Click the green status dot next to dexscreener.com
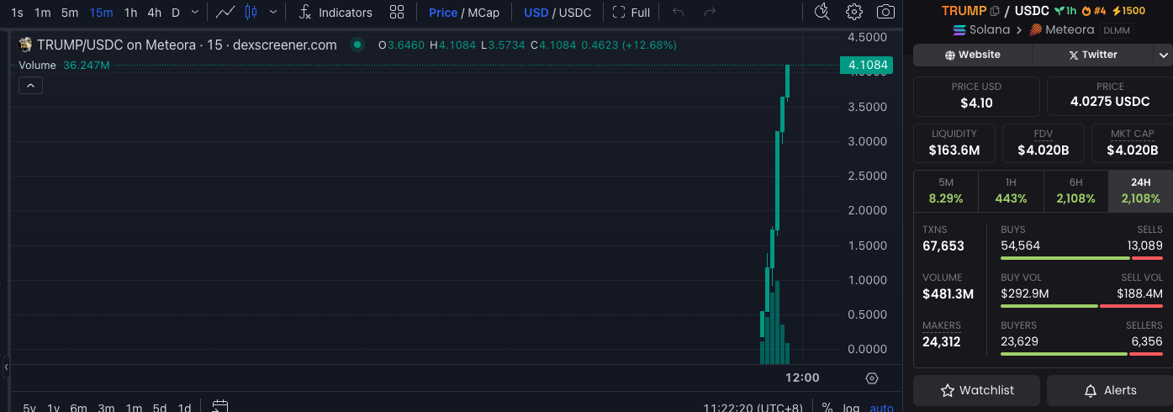The width and height of the screenshot is (1173, 412). pyautogui.click(x=357, y=45)
